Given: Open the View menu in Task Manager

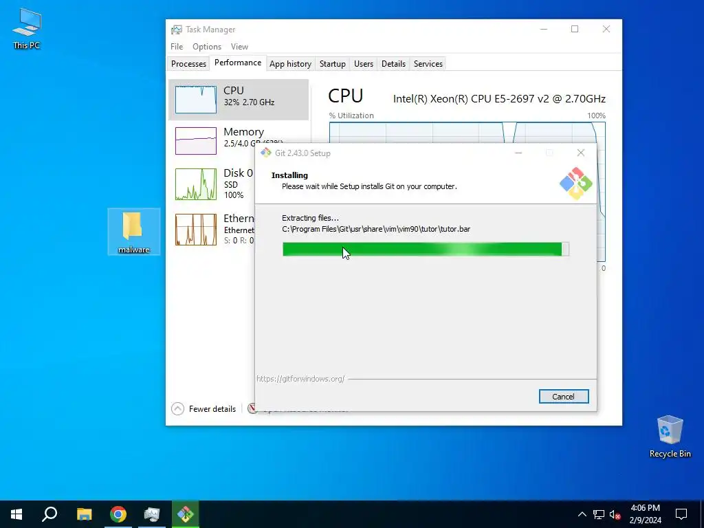Looking at the screenshot, I should (239, 47).
